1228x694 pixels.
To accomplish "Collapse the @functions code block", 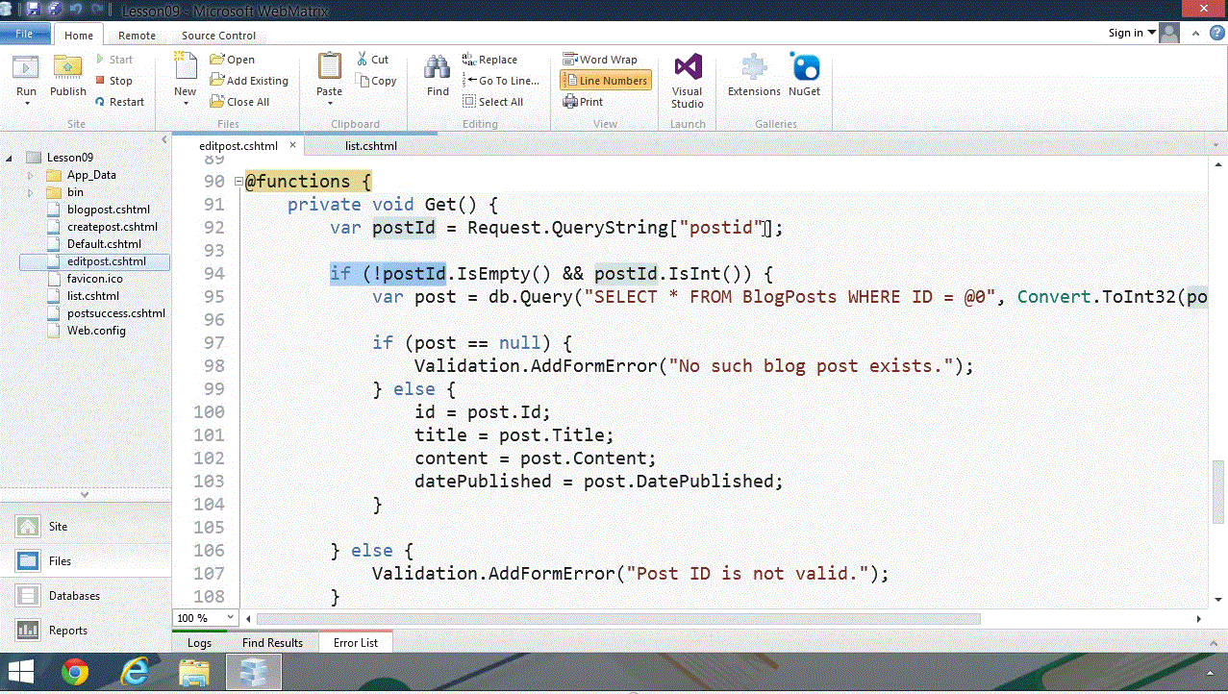I will click(x=237, y=182).
